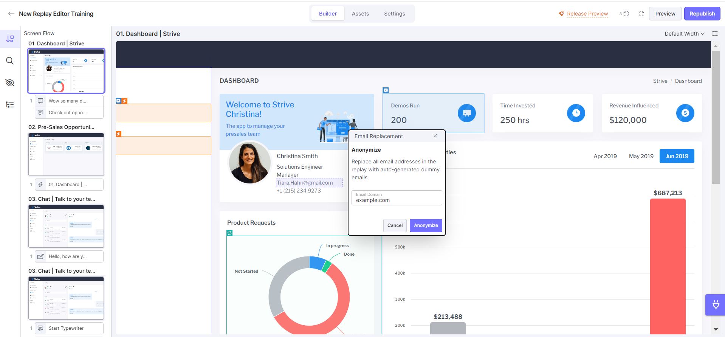Click the red '$687,213' chart bar
The height and width of the screenshot is (337, 725).
tap(668, 266)
